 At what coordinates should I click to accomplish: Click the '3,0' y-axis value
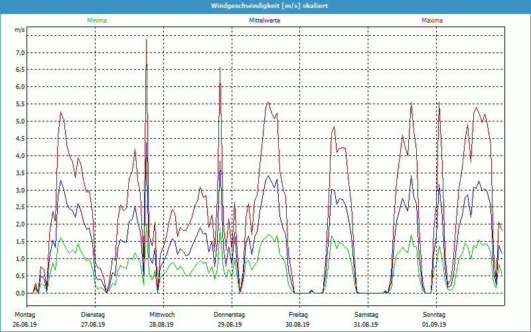pos(20,190)
